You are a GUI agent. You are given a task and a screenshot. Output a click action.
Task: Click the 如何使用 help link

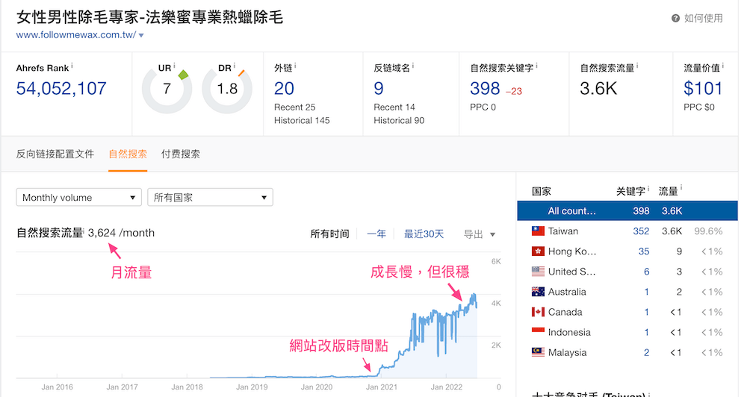pos(703,19)
